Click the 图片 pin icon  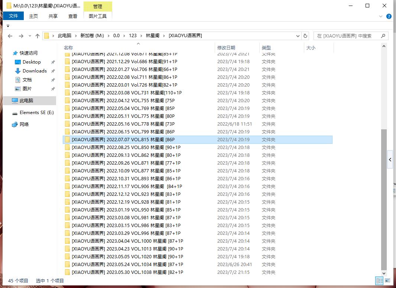53,89
